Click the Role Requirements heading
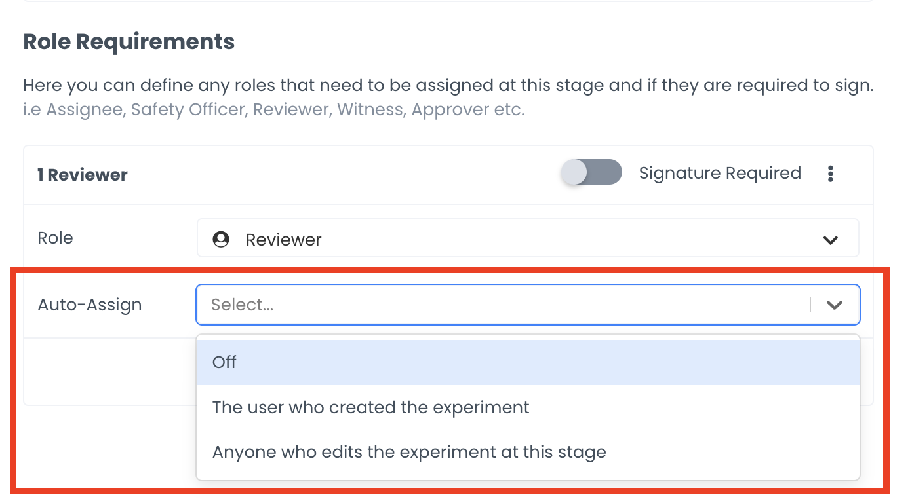The image size is (910, 503). 129,42
